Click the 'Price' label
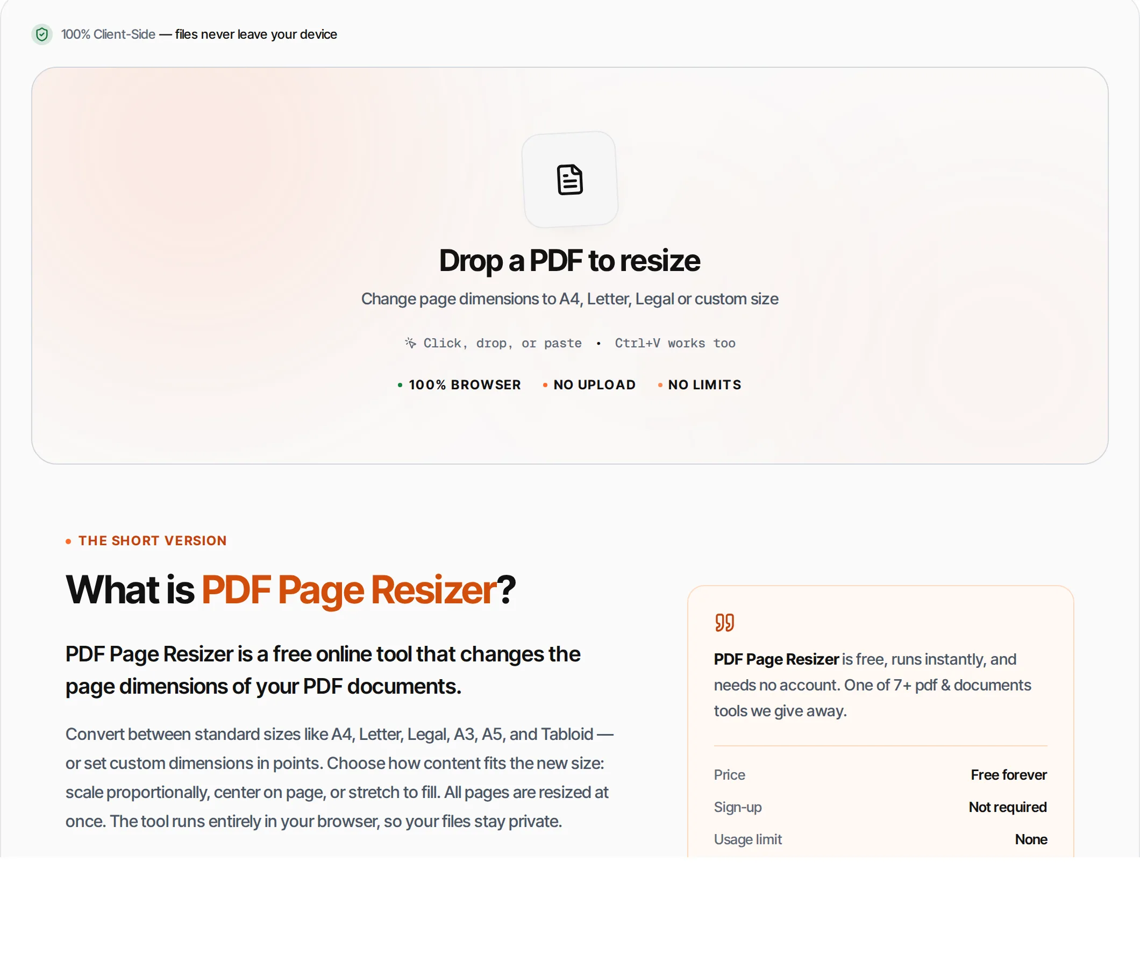Image resolution: width=1140 pixels, height=969 pixels. coord(730,775)
